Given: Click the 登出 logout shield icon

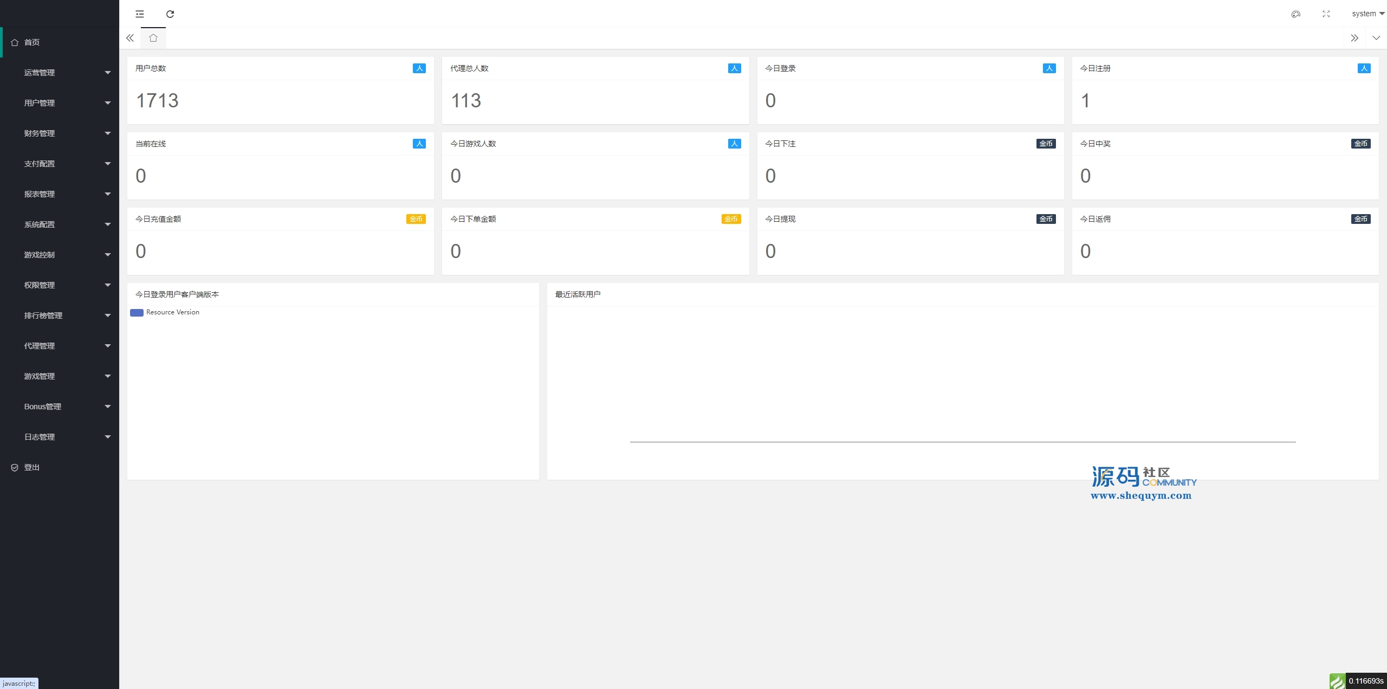Looking at the screenshot, I should coord(15,467).
